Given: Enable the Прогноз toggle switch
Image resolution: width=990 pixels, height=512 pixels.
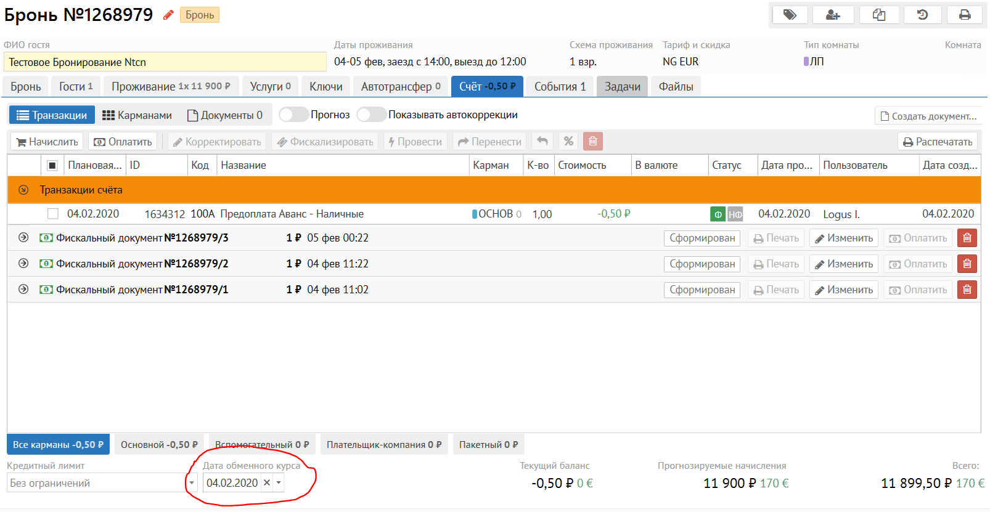Looking at the screenshot, I should pos(293,115).
